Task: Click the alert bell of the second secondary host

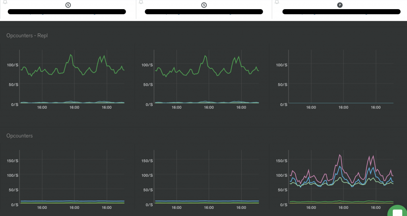Action: coord(141,2)
